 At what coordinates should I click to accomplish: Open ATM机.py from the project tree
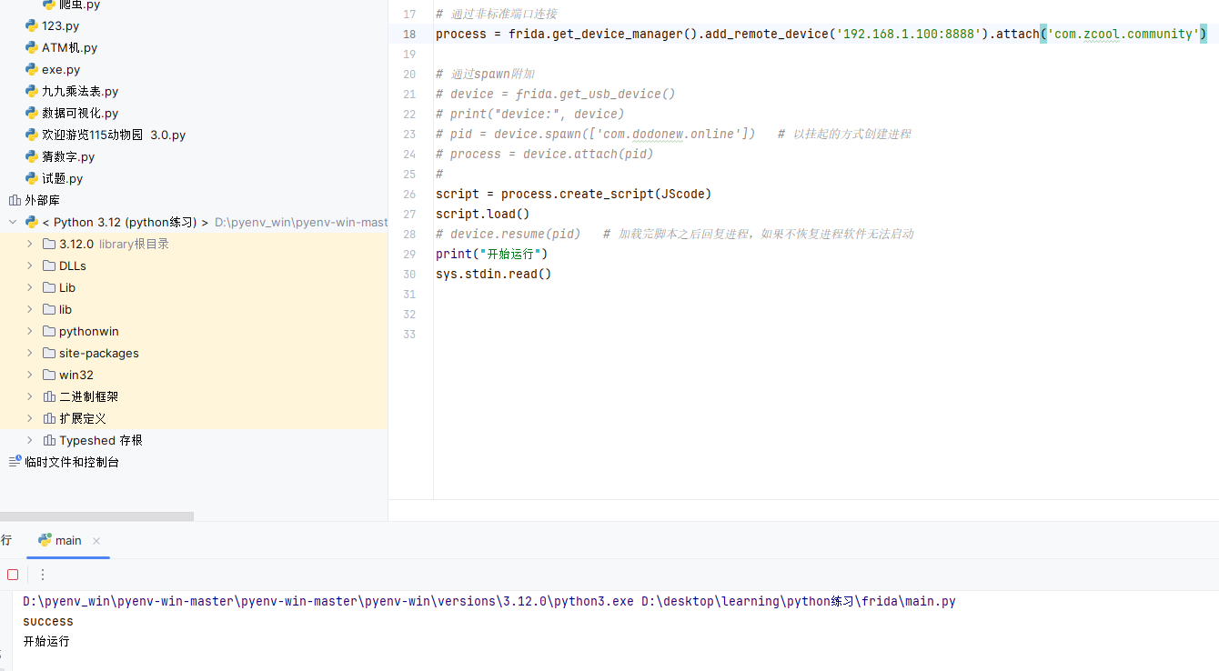[x=69, y=47]
